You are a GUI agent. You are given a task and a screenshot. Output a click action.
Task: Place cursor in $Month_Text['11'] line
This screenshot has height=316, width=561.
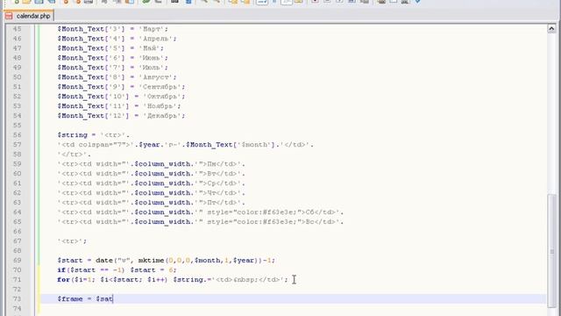point(119,106)
